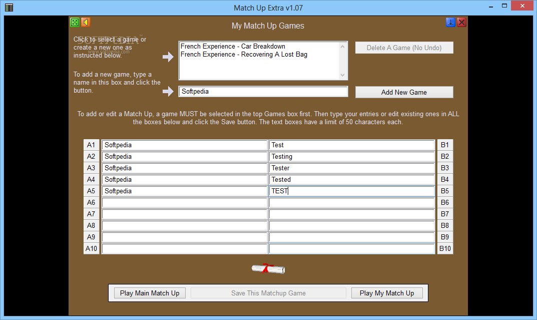Click the empty B10 entry field
This screenshot has width=537, height=320.
(352, 248)
